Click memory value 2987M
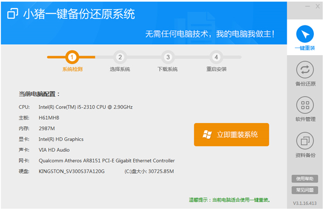The width and height of the screenshot is (324, 210). tap(46, 128)
